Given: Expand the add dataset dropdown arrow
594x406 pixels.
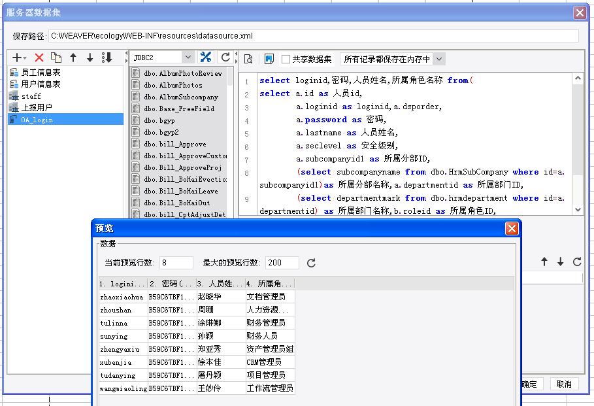Looking at the screenshot, I should coord(25,58).
